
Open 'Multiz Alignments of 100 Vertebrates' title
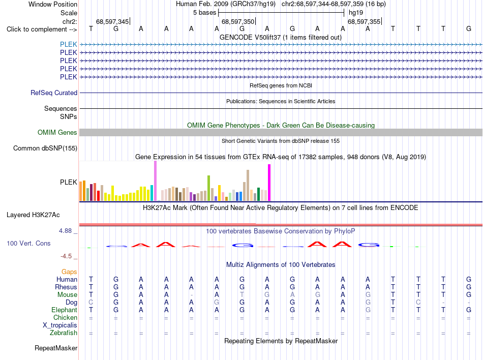coord(281,265)
